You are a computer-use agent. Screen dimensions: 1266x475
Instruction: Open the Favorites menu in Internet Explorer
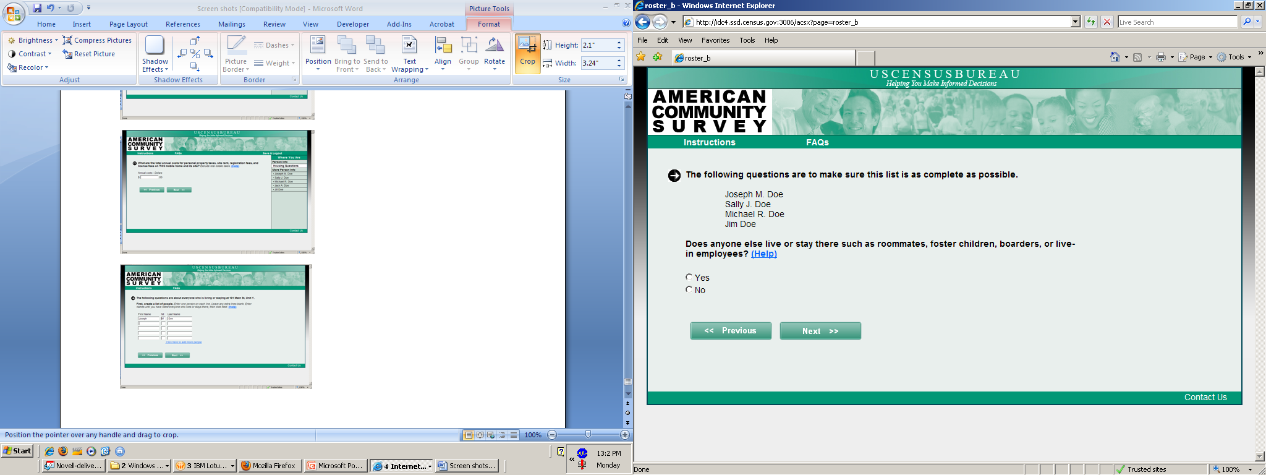pos(715,40)
